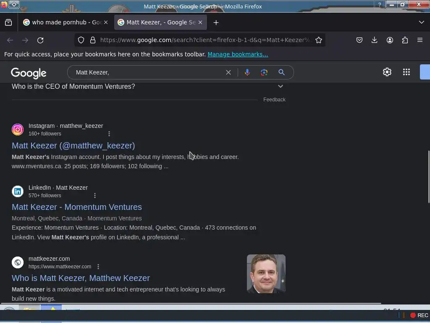
Task: Open a new tab with plus button
Action: (x=216, y=23)
